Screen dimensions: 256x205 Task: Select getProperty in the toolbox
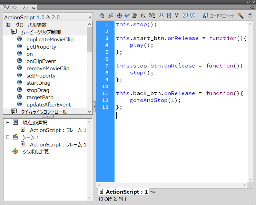pos(41,47)
